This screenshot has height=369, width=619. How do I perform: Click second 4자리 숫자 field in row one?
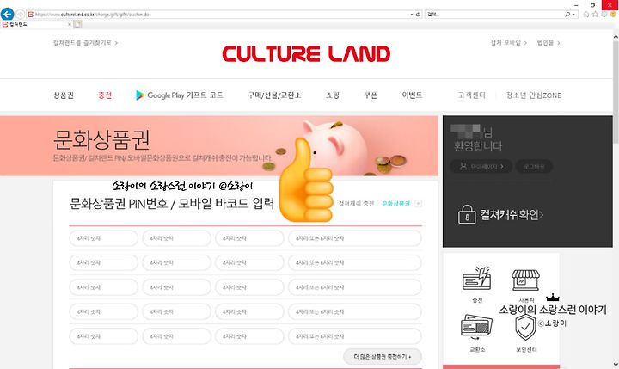[x=176, y=238]
